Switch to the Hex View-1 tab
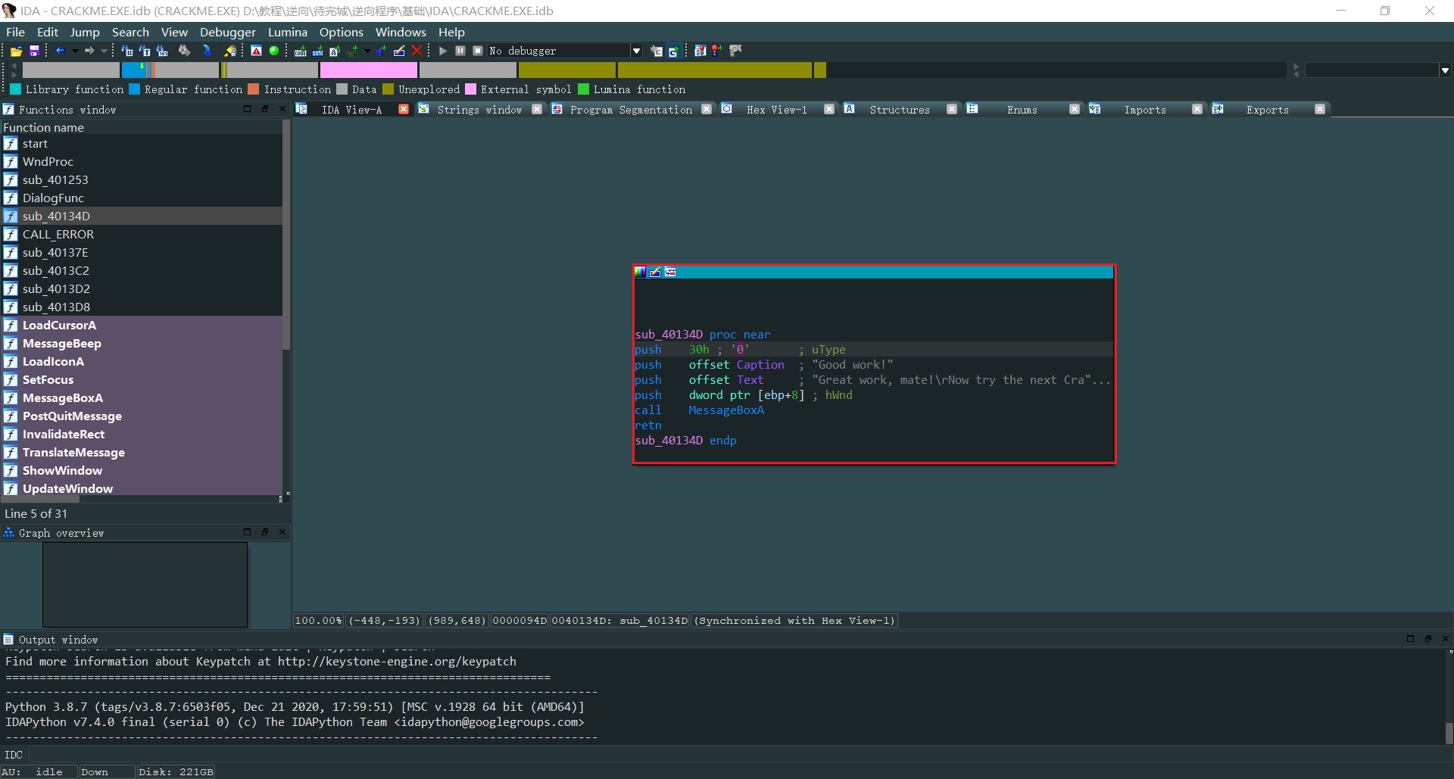1454x779 pixels. (776, 110)
